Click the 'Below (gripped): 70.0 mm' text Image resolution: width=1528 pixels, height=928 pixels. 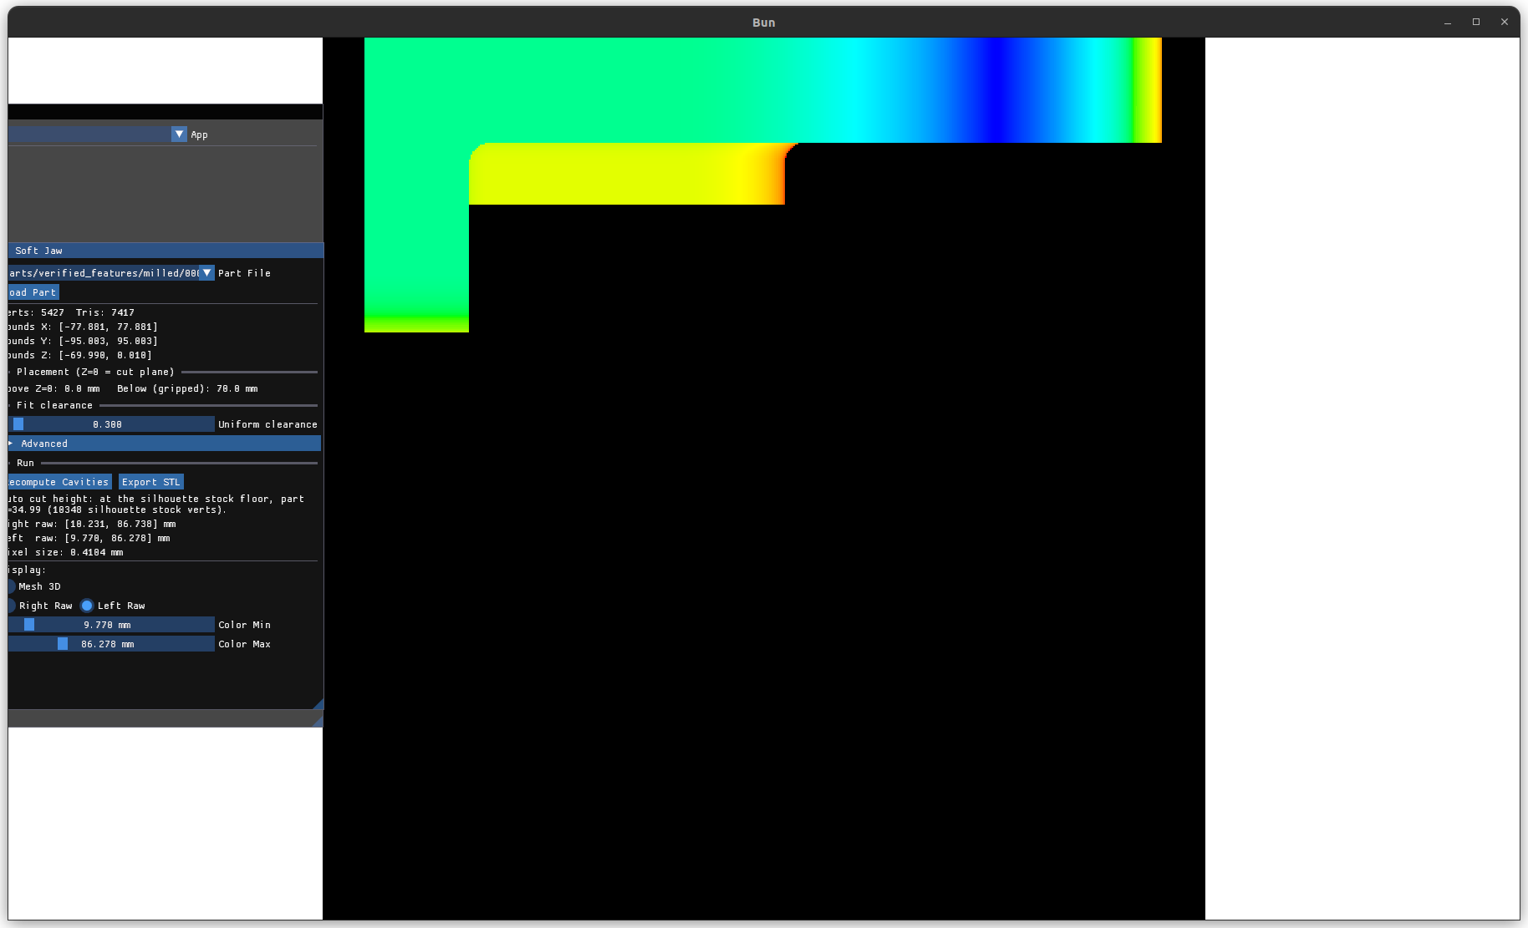pyautogui.click(x=187, y=388)
